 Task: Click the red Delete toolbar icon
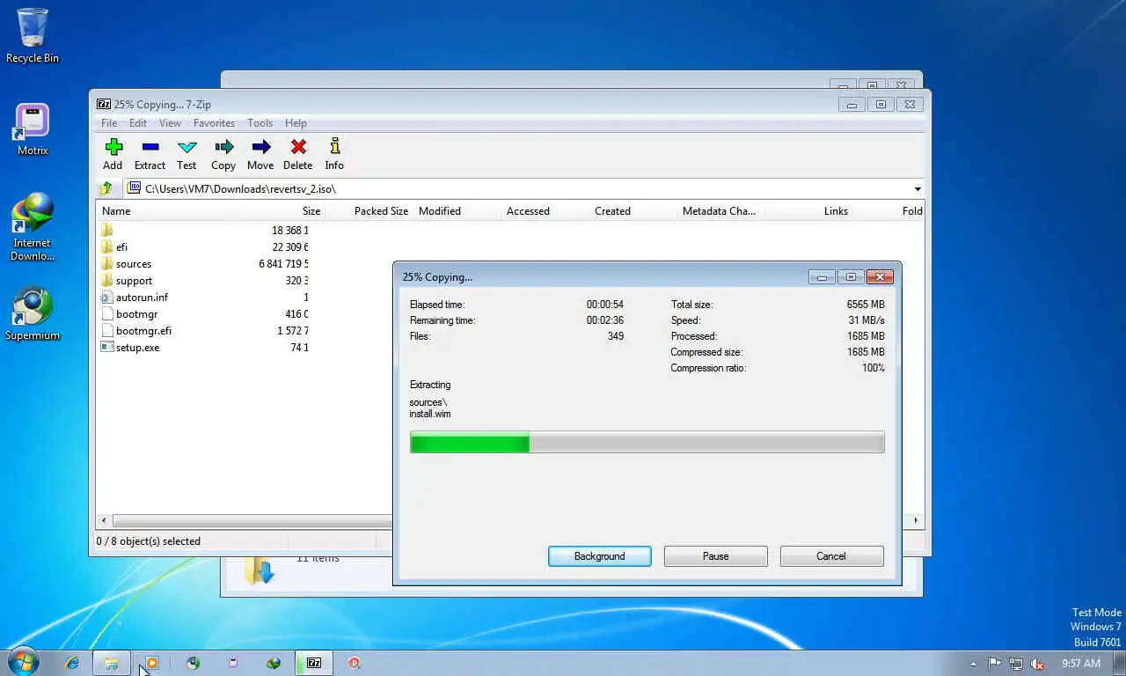[298, 147]
